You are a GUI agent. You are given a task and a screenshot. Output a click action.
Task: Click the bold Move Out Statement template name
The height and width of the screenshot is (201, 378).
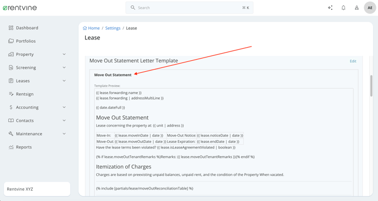click(x=113, y=75)
